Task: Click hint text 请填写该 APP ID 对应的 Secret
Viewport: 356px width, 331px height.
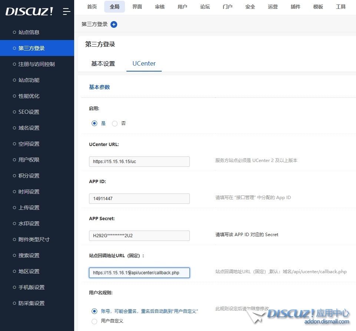Action: 247,235
